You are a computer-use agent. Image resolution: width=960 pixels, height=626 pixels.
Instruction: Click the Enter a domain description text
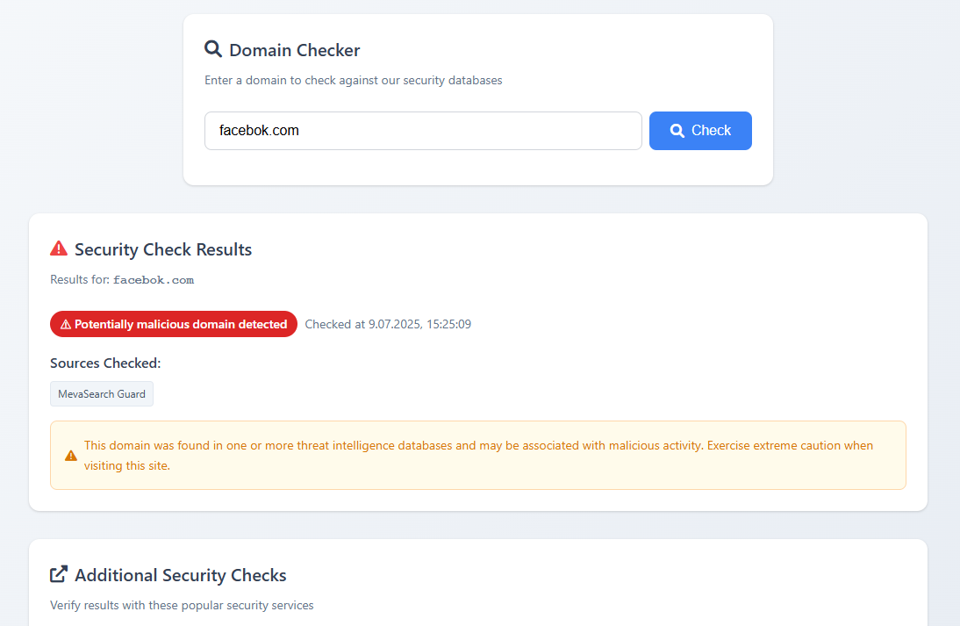point(353,80)
